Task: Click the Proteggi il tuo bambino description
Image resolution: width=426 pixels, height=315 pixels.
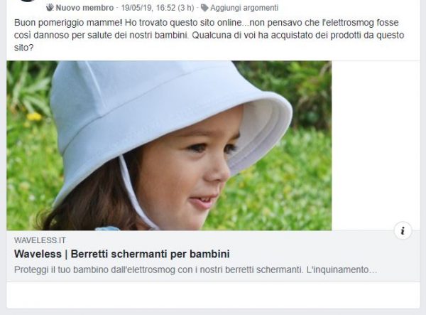Action: point(196,269)
